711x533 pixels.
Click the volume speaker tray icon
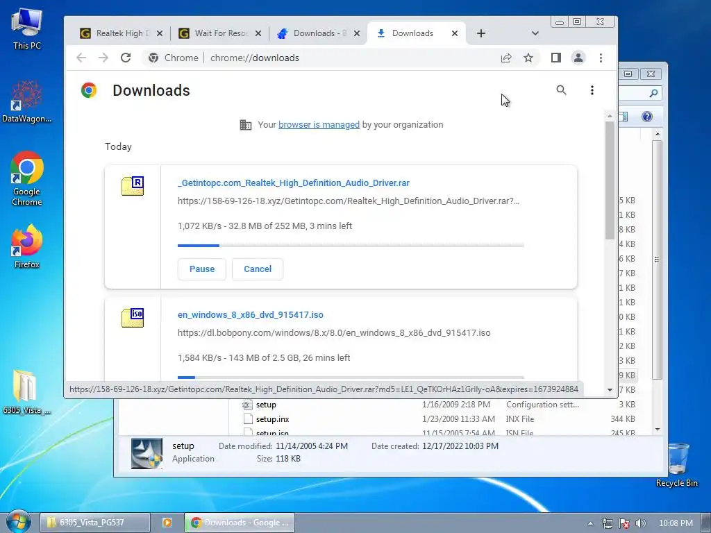(x=641, y=523)
